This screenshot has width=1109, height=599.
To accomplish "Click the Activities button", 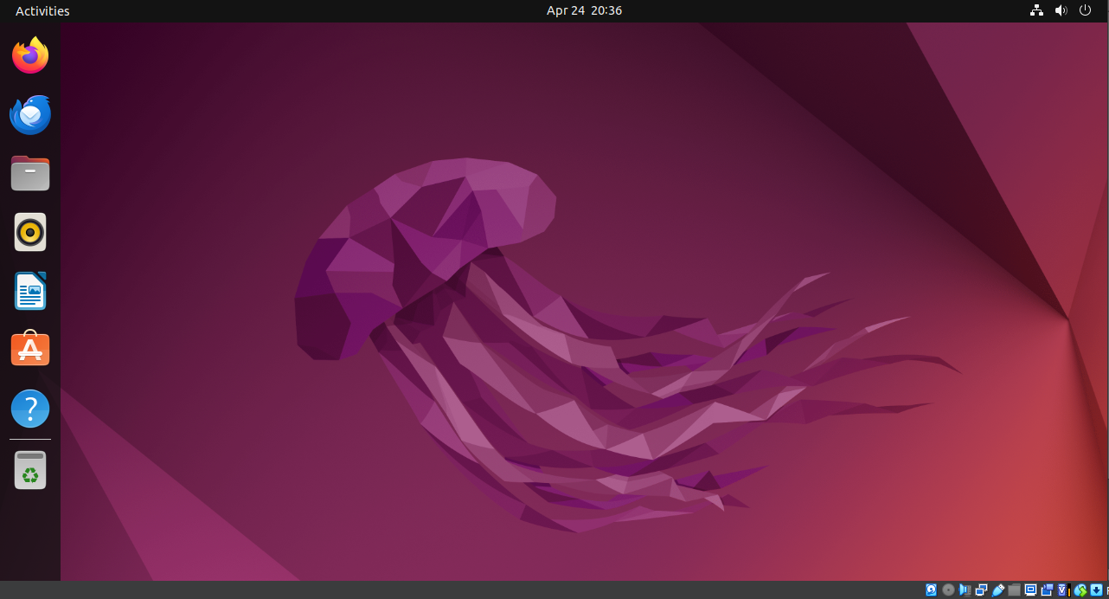I will tap(42, 10).
